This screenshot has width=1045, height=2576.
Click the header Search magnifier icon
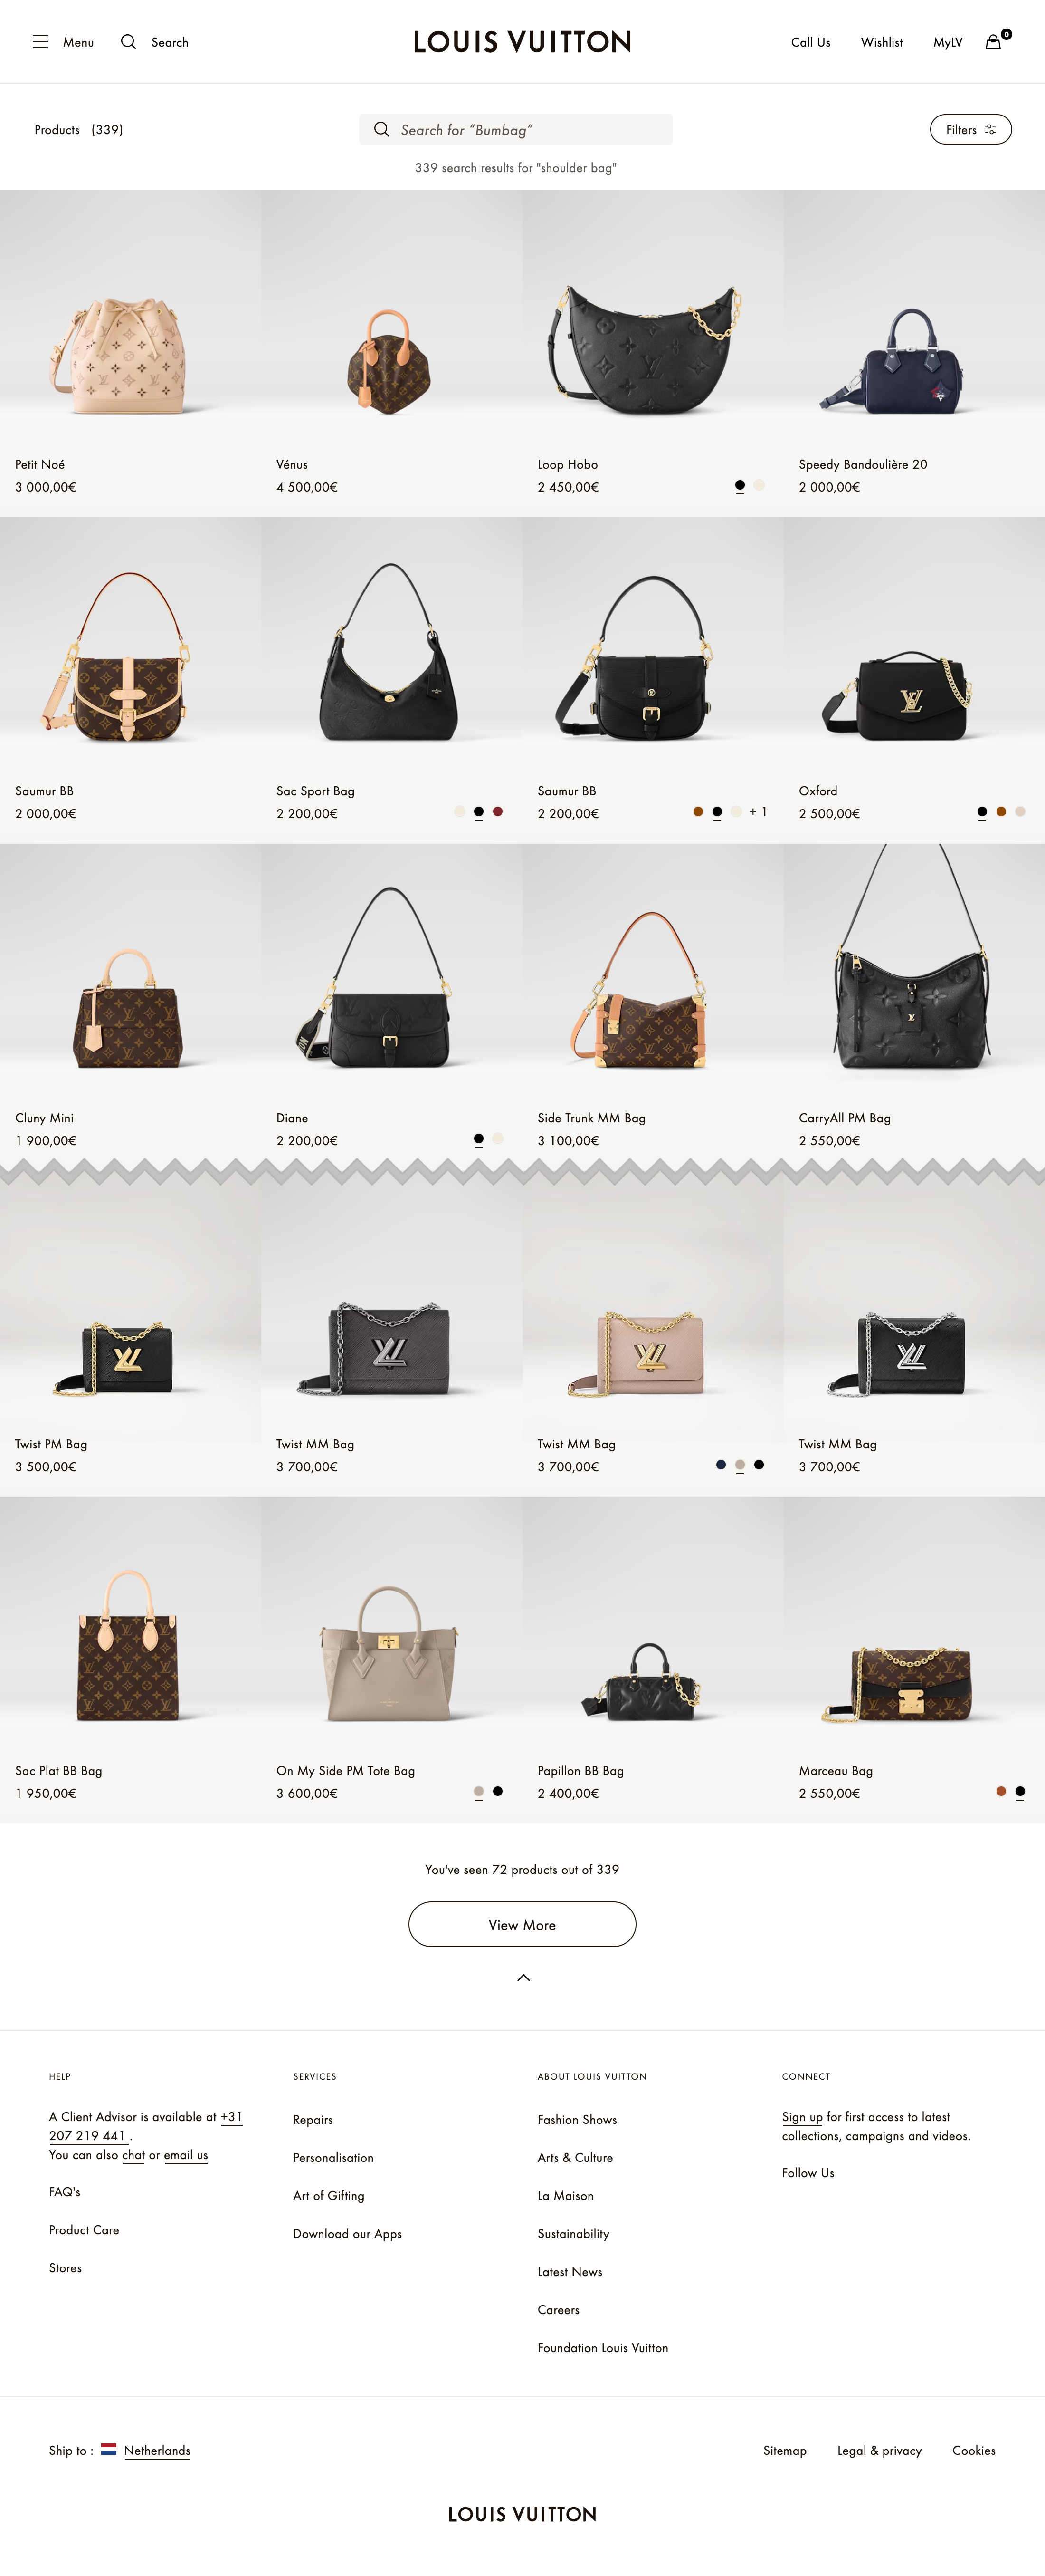(129, 42)
